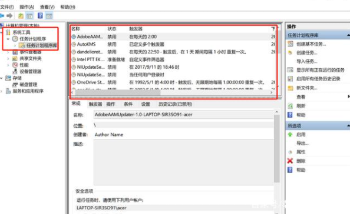Switch to the 操作 tab

point(111,104)
